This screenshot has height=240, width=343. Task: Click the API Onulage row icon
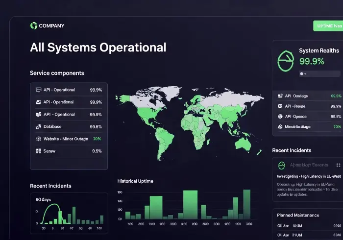pos(280,96)
